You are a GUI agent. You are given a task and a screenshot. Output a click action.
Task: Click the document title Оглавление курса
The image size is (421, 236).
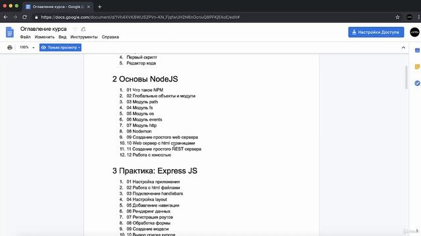coord(43,29)
